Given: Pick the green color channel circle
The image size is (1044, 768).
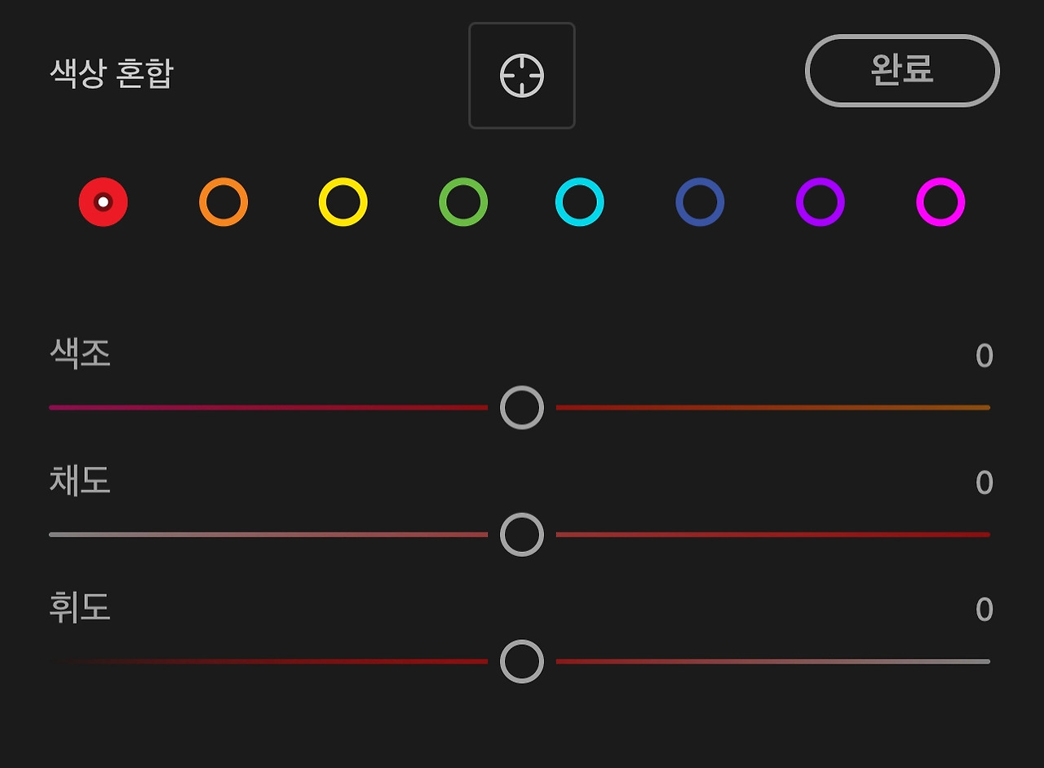Looking at the screenshot, I should 463,202.
